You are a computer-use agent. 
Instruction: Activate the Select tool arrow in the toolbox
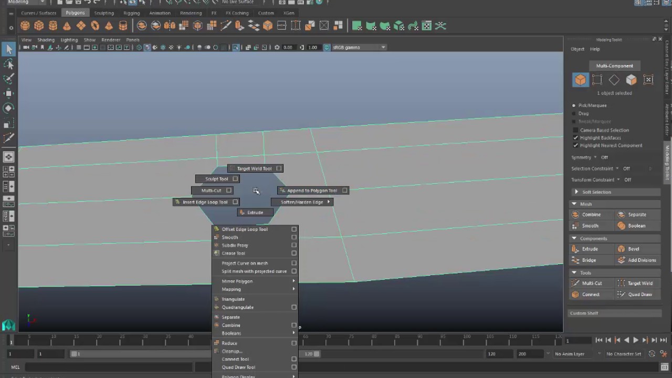click(x=8, y=49)
